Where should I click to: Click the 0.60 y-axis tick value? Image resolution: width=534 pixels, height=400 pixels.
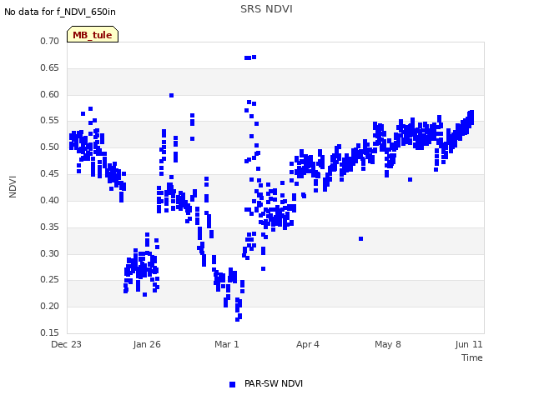(50, 94)
